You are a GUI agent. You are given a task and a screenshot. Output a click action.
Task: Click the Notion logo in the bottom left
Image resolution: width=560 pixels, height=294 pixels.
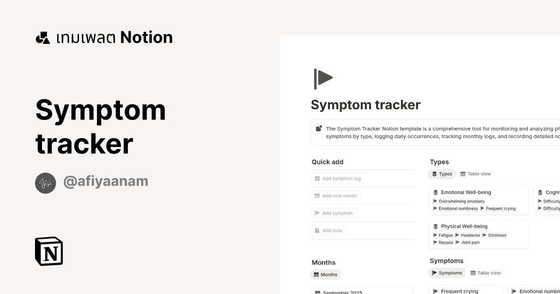(48, 252)
